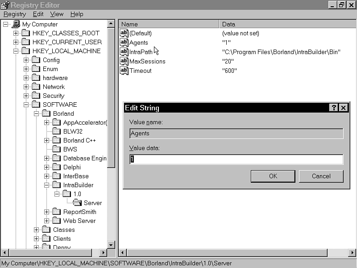Select the HKEY_CLASSES_ROOT folder icon
This screenshot has height=268, width=357.
click(x=26, y=33)
